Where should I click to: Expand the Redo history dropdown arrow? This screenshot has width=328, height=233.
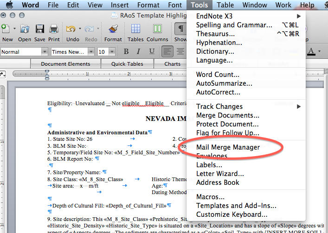(x=98, y=28)
